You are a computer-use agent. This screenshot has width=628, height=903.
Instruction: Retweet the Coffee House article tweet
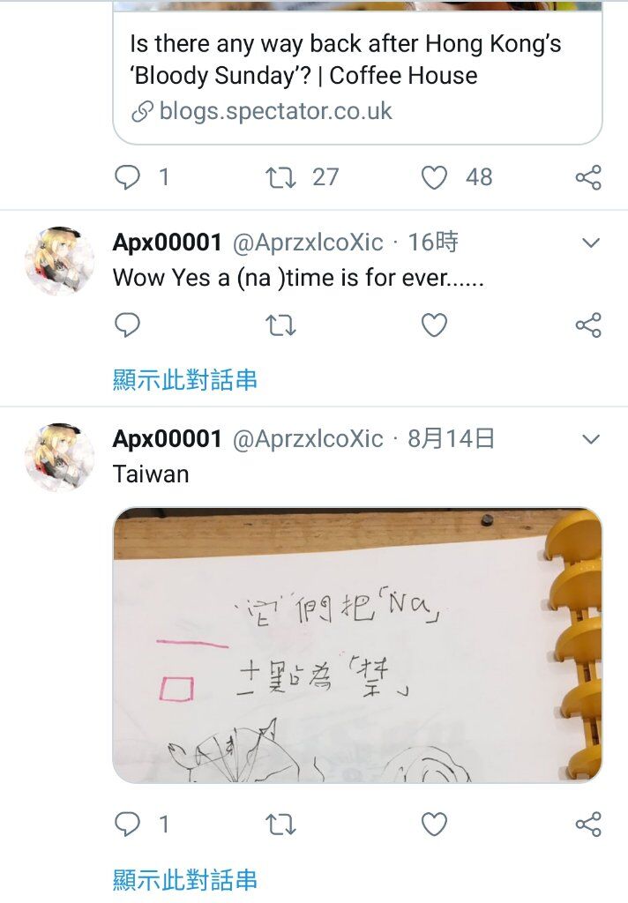(x=280, y=177)
